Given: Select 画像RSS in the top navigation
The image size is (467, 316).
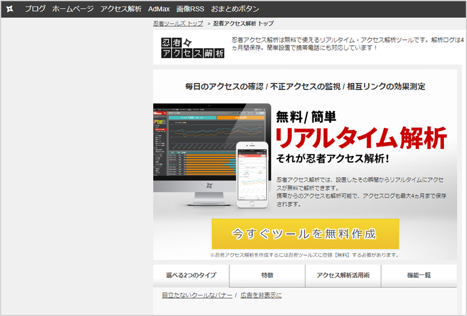Looking at the screenshot, I should (190, 9).
